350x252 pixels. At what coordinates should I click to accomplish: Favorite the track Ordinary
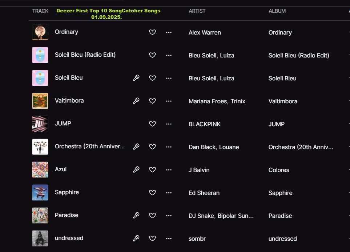[153, 32]
